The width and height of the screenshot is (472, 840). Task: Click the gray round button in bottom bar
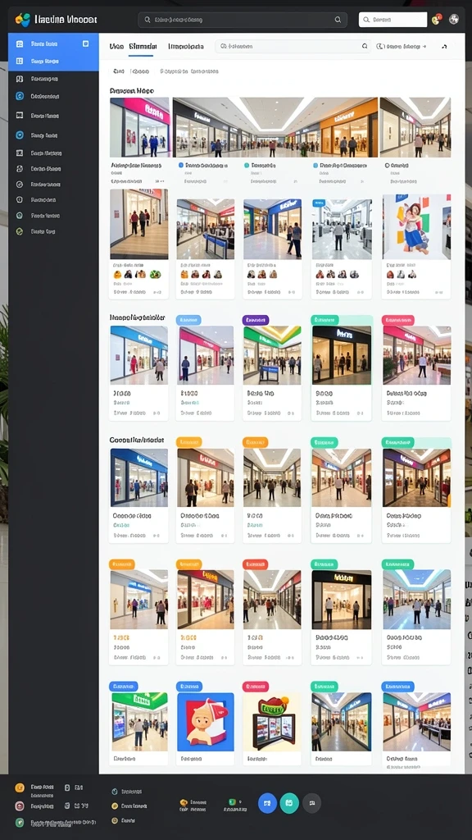[x=312, y=803]
